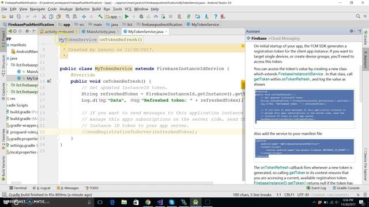Toggle tool window buttons icon at bottom-left corner
This screenshot has height=207, width=369.
tap(4, 194)
